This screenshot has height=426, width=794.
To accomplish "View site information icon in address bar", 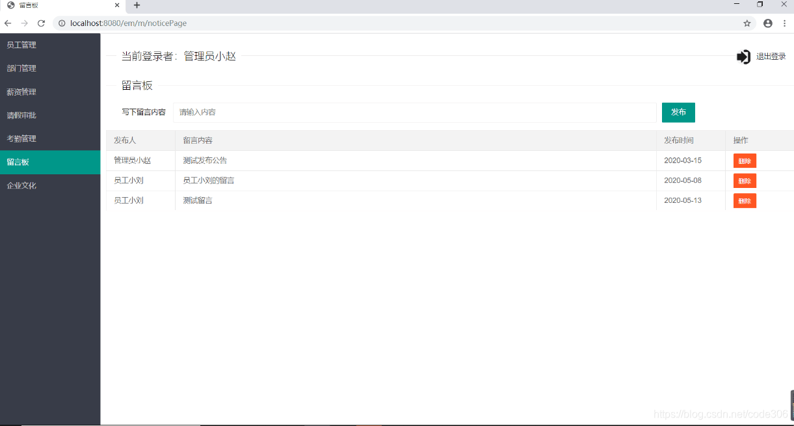I will click(62, 23).
